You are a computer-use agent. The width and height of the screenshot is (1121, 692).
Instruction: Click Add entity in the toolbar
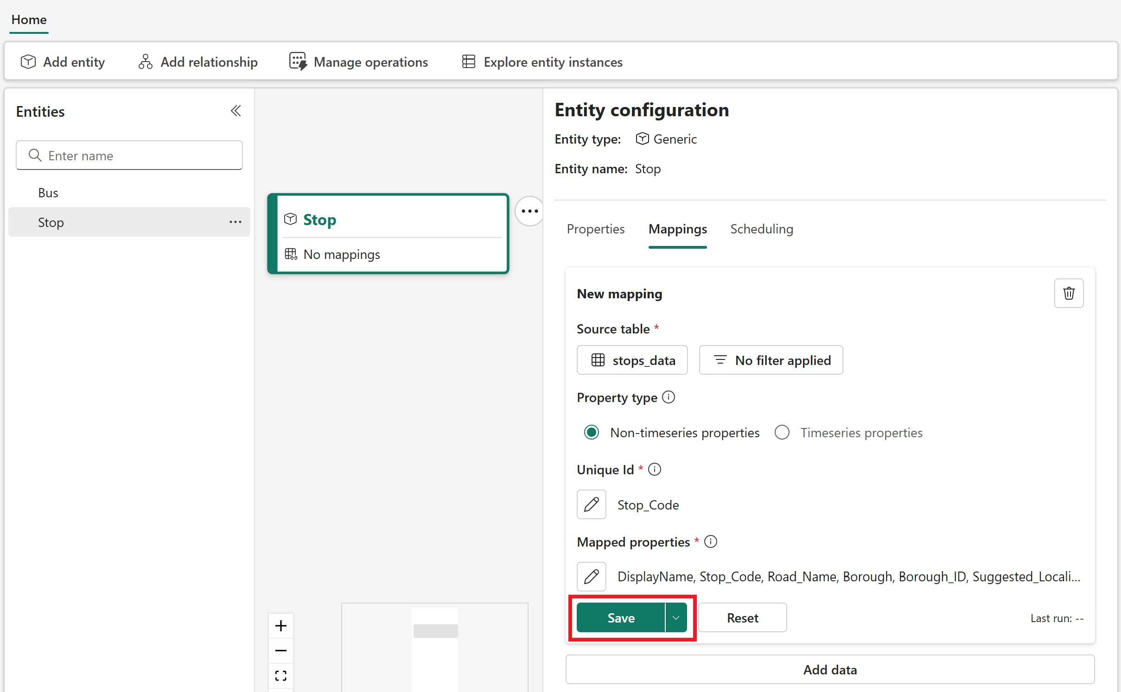(63, 62)
